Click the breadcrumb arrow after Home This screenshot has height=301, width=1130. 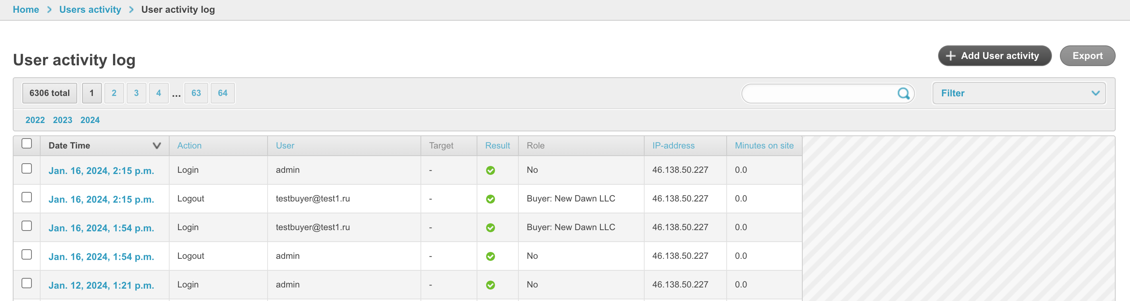pos(49,10)
